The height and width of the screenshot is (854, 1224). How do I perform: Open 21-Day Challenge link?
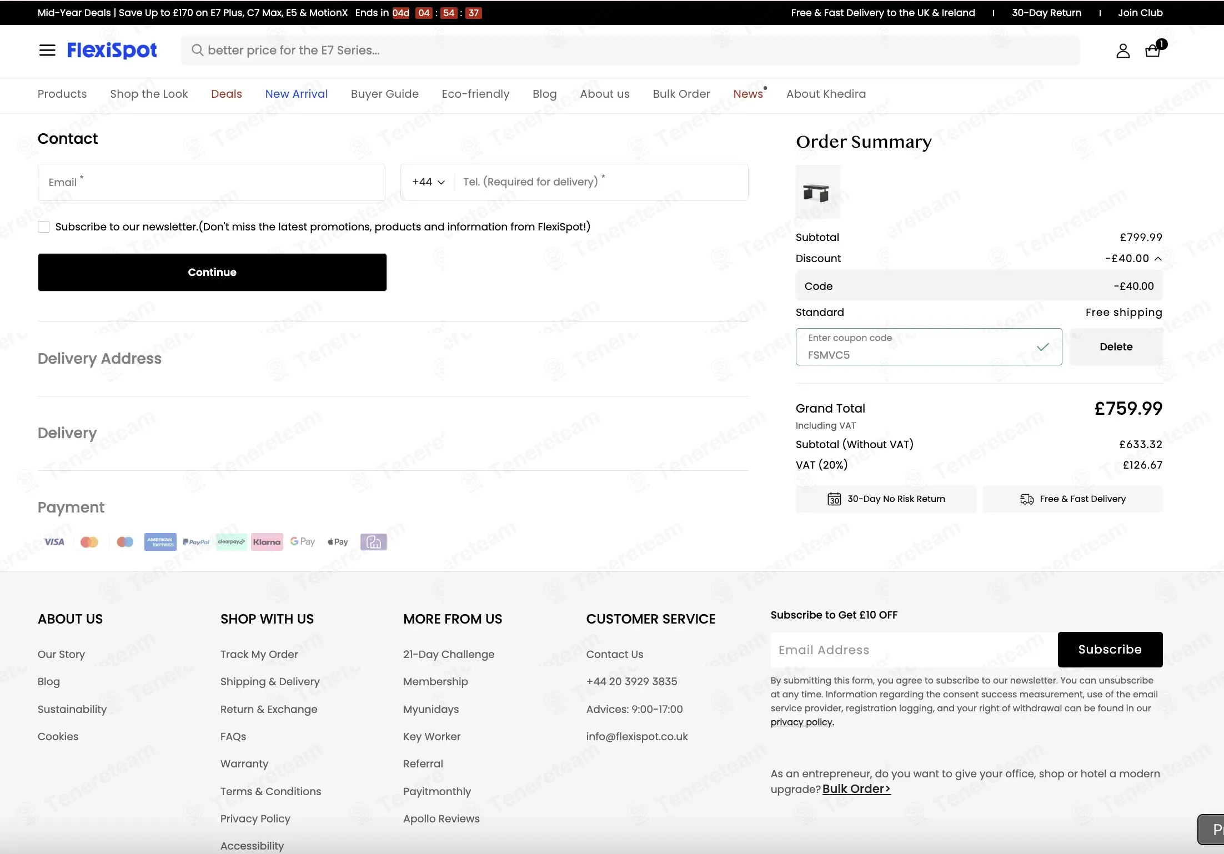pos(449,655)
